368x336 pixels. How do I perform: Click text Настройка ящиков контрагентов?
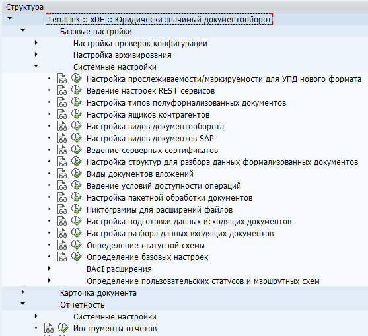pos(148,115)
